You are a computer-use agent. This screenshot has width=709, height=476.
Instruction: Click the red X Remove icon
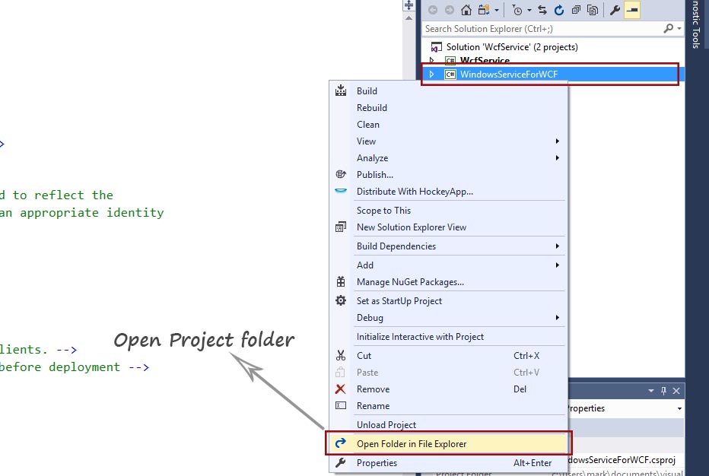pos(341,389)
